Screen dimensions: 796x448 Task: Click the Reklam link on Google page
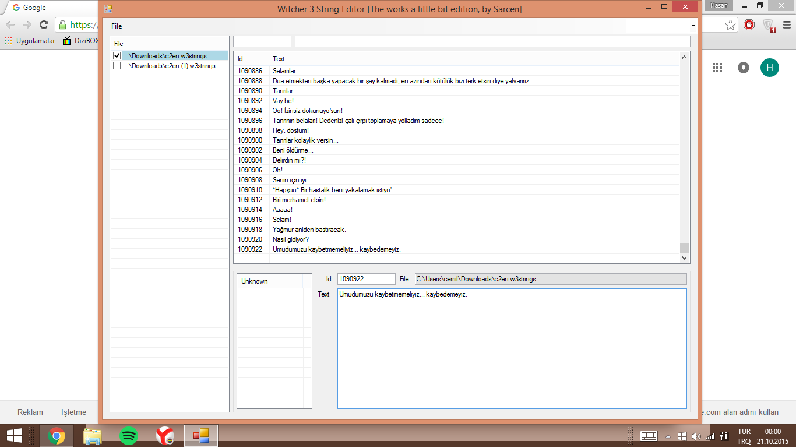pyautogui.click(x=30, y=412)
